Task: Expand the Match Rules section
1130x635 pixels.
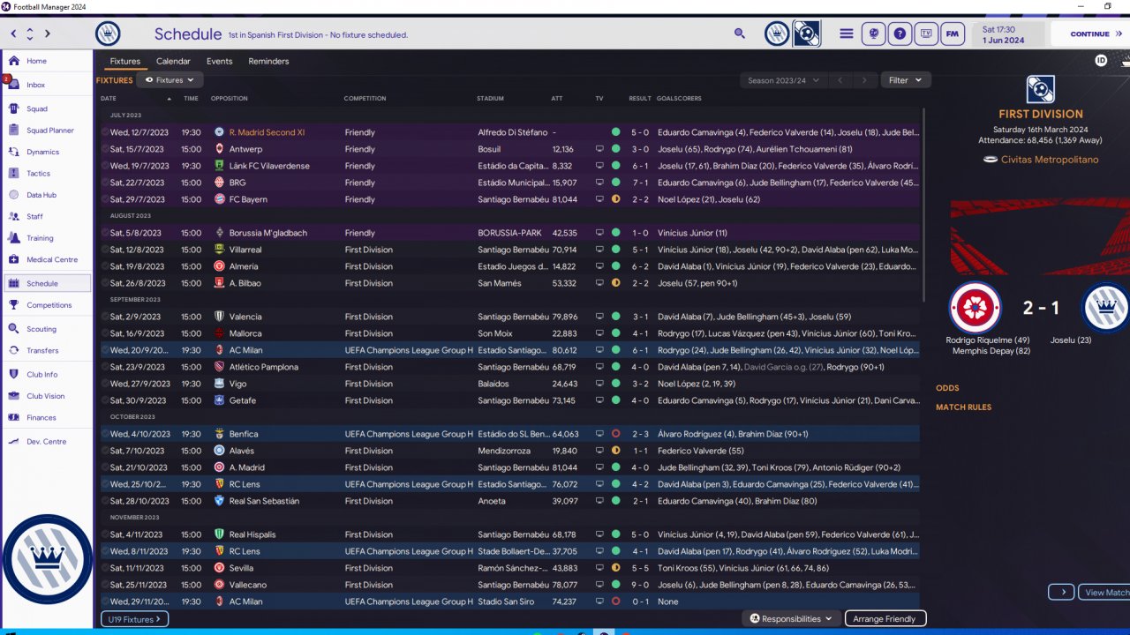Action: pos(963,407)
